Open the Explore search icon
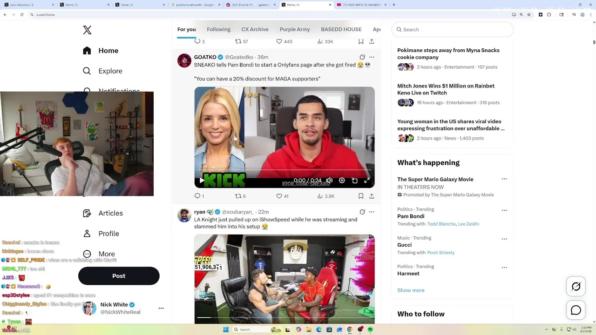This screenshot has width=596, height=335. click(x=87, y=71)
